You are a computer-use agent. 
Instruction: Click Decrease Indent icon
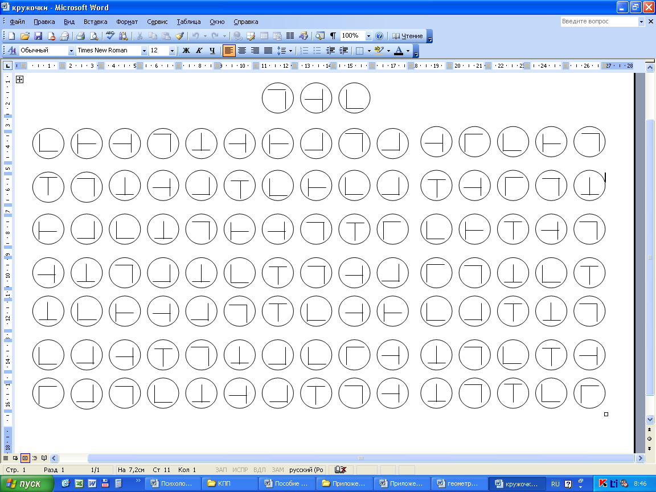coord(330,51)
